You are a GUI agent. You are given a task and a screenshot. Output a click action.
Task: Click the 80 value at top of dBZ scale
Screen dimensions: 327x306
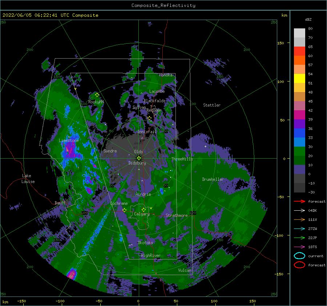tap(310, 28)
